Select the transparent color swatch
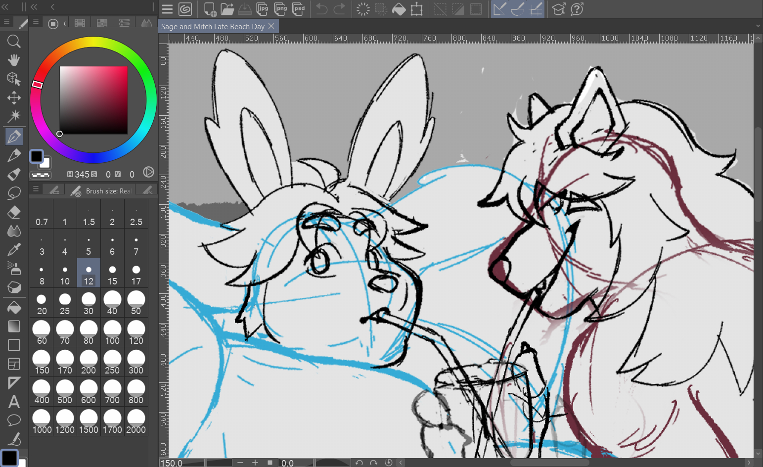The height and width of the screenshot is (467, 763). pyautogui.click(x=40, y=175)
